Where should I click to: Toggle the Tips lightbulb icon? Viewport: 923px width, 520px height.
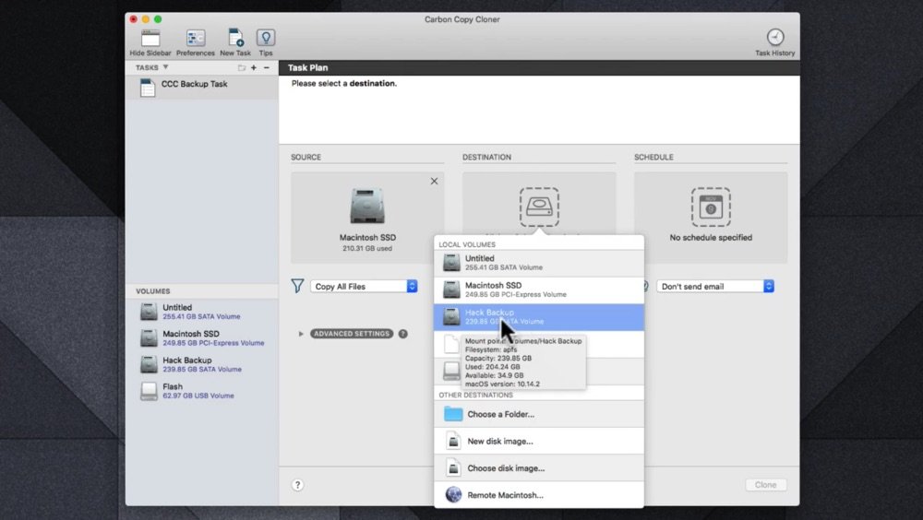point(266,39)
